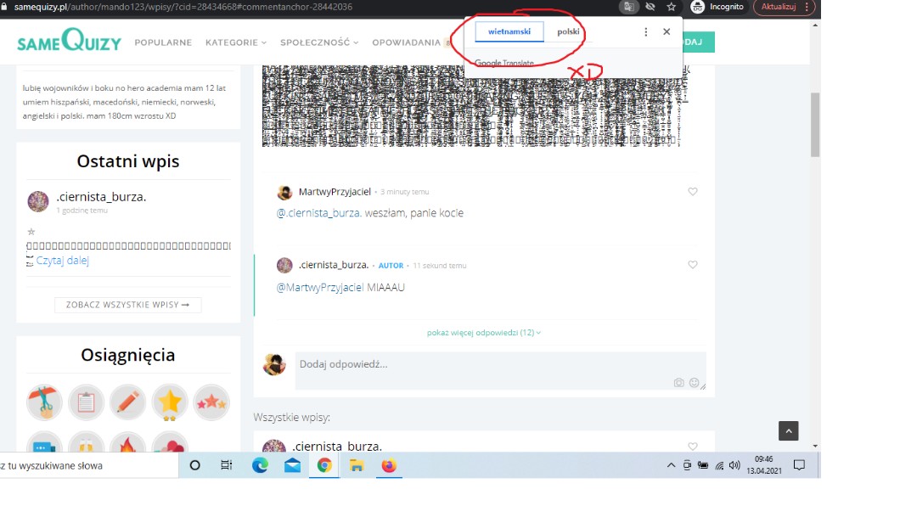Like MartwyPrzyjaciel's comment with the heart
The image size is (900, 506).
[692, 192]
